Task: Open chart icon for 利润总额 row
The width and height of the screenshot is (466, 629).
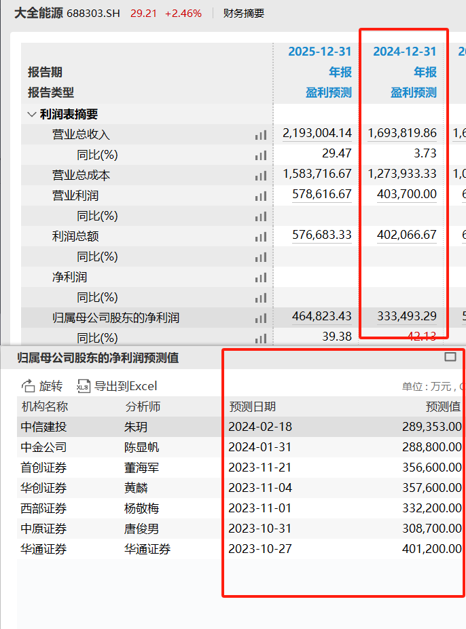Action: [x=261, y=237]
